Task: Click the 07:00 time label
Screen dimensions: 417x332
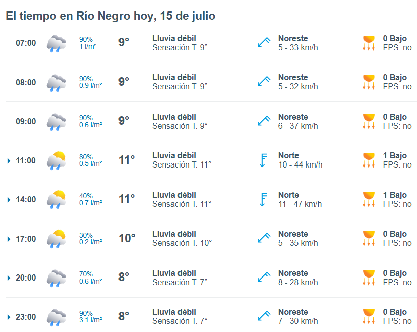Action: pos(26,43)
